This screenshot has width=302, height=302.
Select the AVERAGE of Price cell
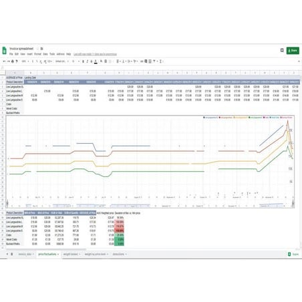(x=14, y=78)
